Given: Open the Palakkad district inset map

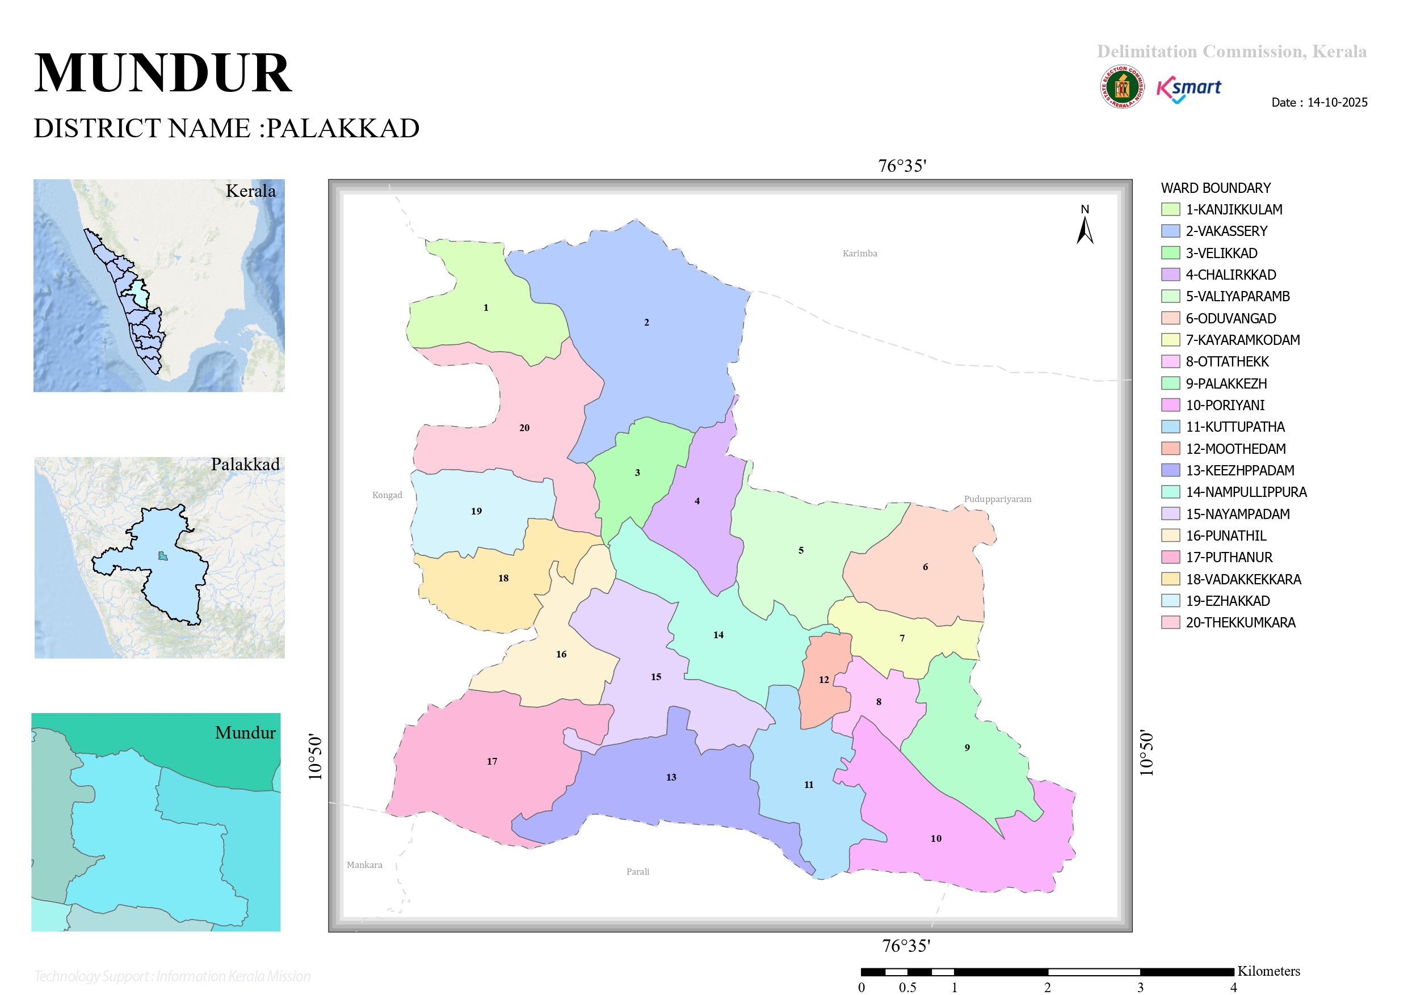Looking at the screenshot, I should tap(159, 557).
